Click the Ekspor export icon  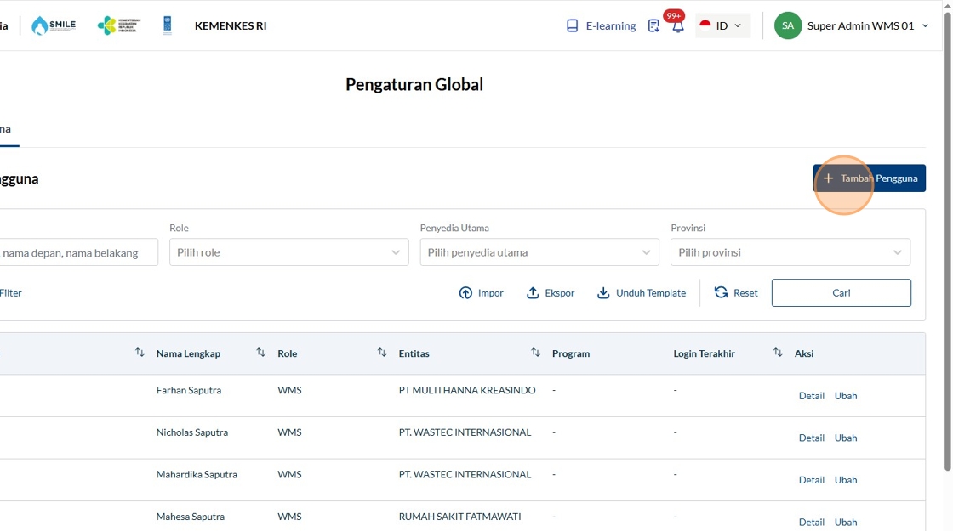(x=533, y=293)
